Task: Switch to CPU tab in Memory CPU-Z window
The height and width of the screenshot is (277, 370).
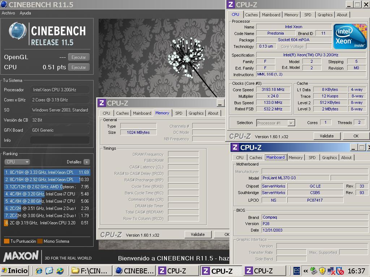Action: pos(106,113)
